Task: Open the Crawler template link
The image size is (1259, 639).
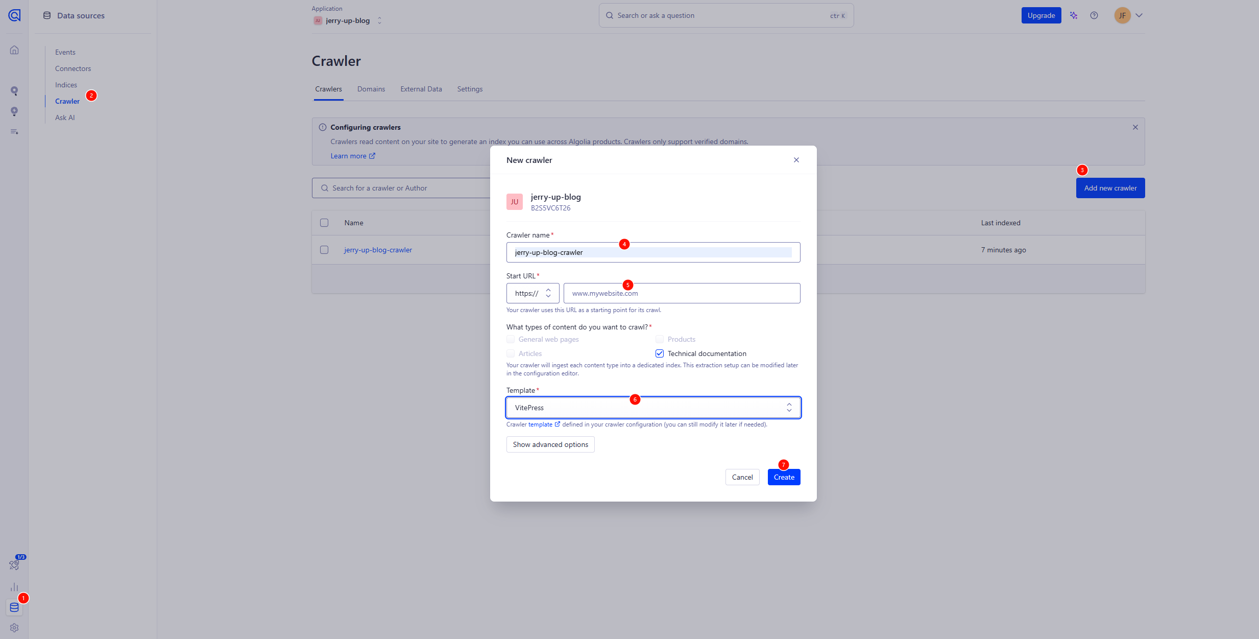Action: (544, 424)
